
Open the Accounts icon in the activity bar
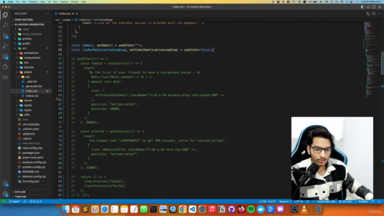tap(5, 184)
